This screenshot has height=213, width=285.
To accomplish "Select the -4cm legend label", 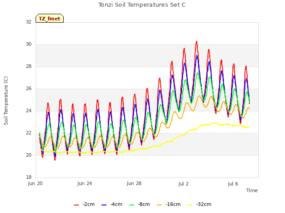I will [x=116, y=204].
